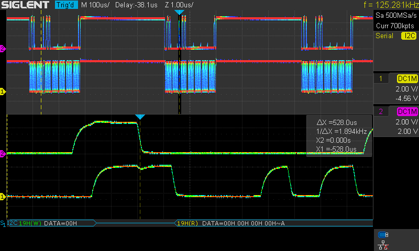419x251 pixels.
Task: Click the first packet's DATA=00H field
Action: 60,223
